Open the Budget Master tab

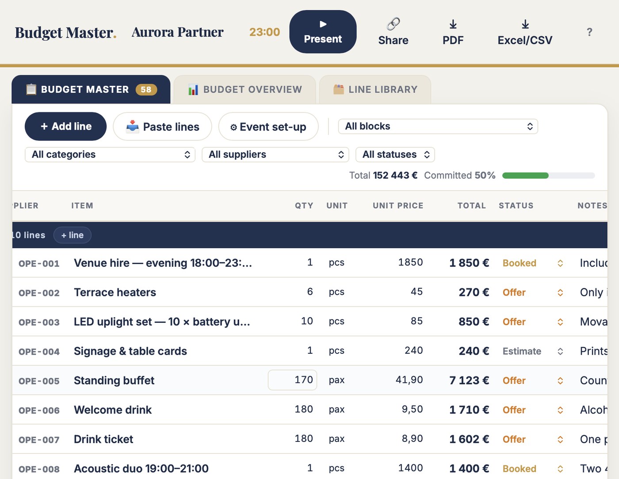91,89
